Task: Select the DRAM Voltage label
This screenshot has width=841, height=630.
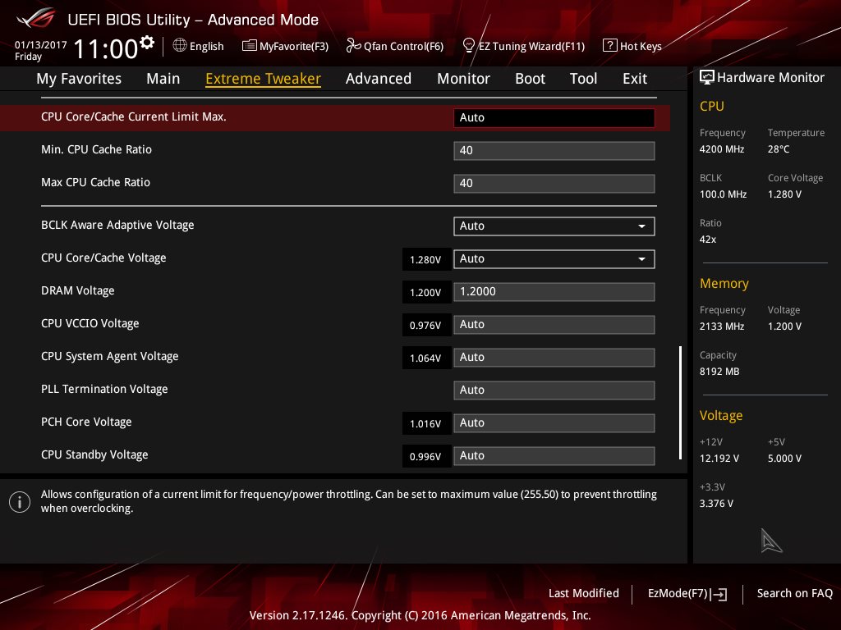Action: (78, 291)
